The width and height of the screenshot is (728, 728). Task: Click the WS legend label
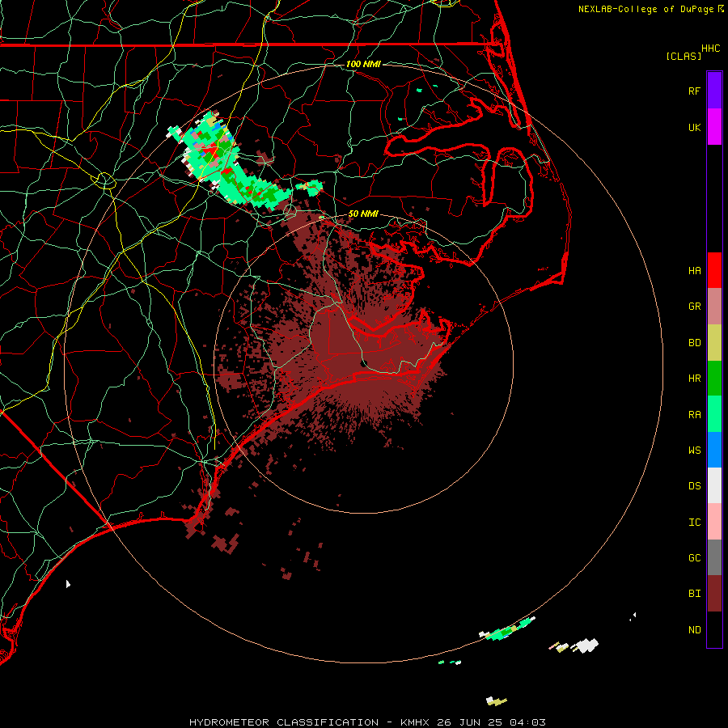point(694,450)
